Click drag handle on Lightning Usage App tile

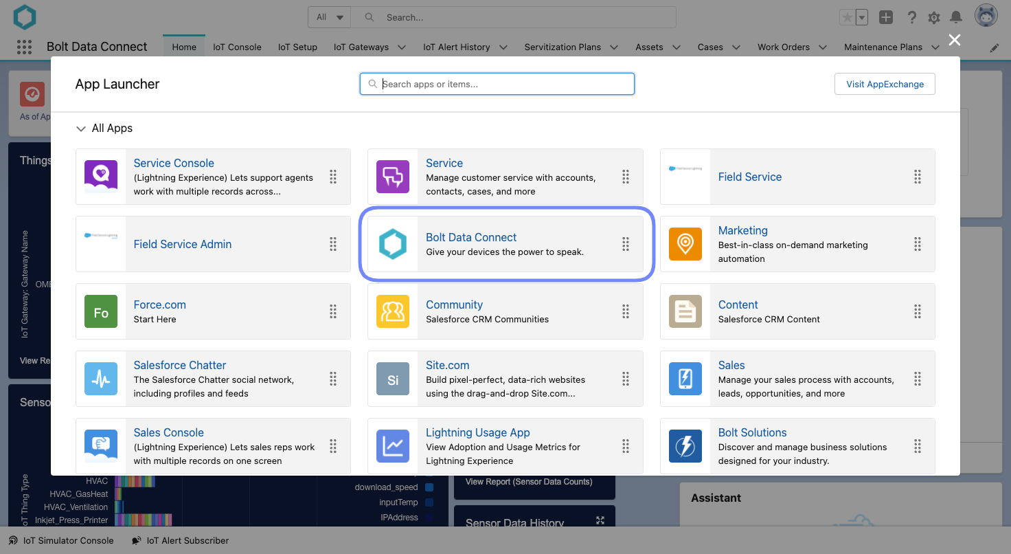626,446
